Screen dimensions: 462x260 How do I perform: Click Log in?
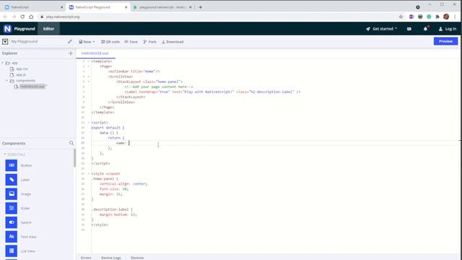point(448,29)
